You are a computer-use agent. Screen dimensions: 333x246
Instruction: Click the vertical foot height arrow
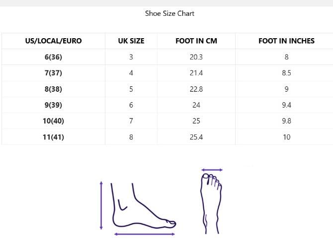[101, 205]
